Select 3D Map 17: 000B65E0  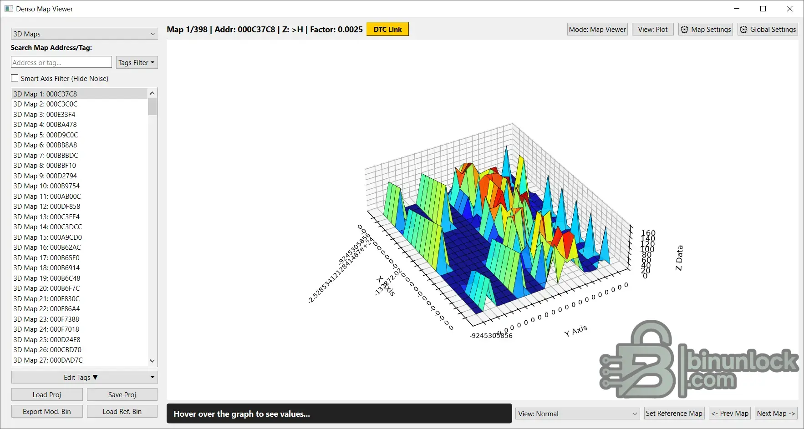point(80,257)
